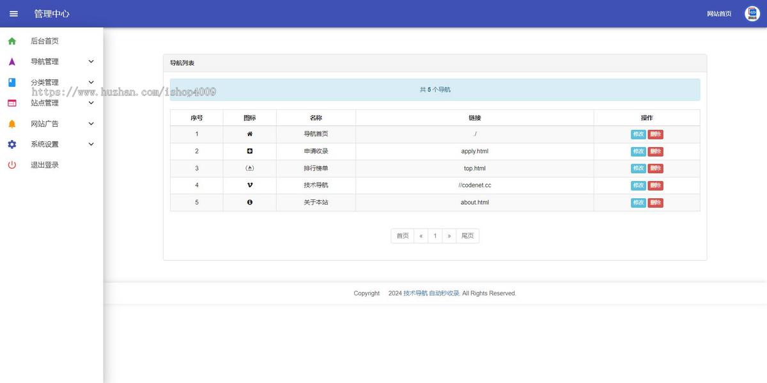
Task: Click the orange bell ads icon
Action: tap(12, 123)
